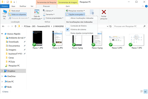Open the help question mark icon
The width and height of the screenshot is (148, 99).
[x=146, y=6]
